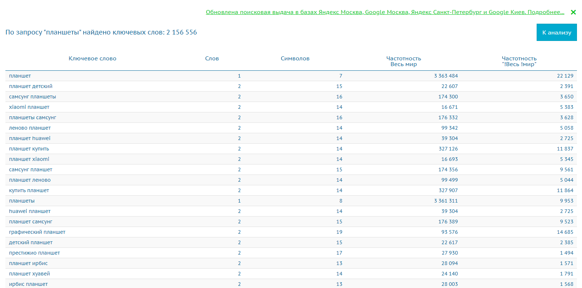The width and height of the screenshot is (582, 288).
Task: Choose the 'планшет huawei' keyword
Action: tap(30, 138)
